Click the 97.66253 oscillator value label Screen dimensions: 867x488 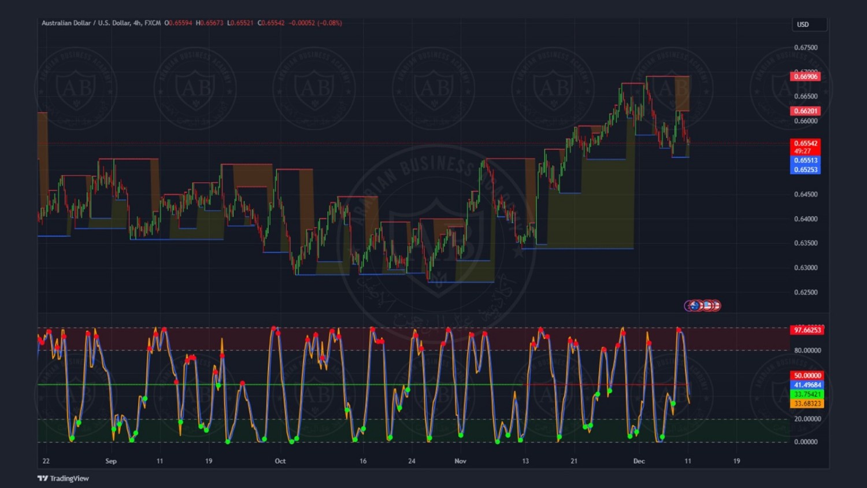click(x=807, y=330)
